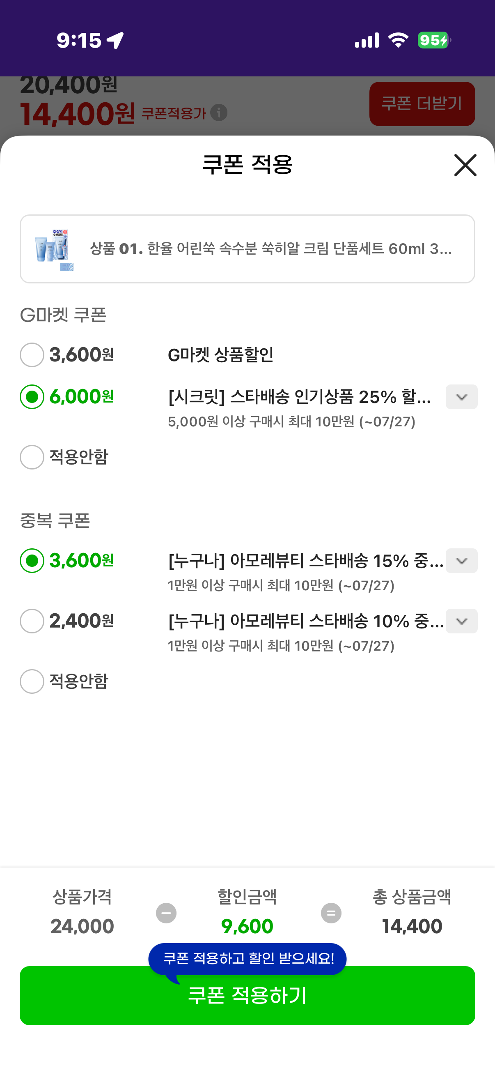Tap the Wi-Fi icon in status bar
The height and width of the screenshot is (1077, 495).
click(398, 40)
